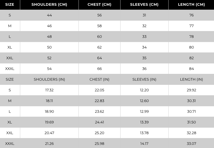Click the length value 77

(191, 26)
